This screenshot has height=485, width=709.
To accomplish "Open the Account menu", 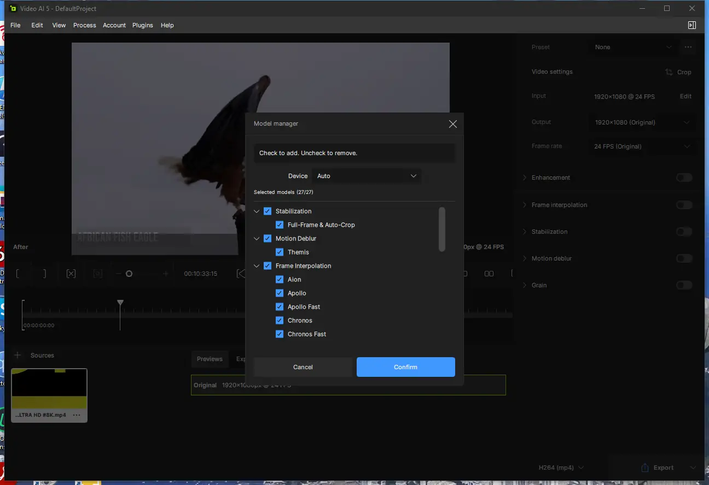I will tap(114, 25).
